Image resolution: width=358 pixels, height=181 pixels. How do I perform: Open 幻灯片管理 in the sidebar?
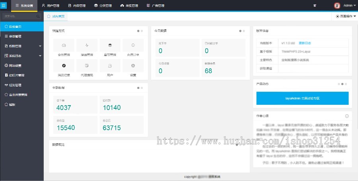point(22,75)
